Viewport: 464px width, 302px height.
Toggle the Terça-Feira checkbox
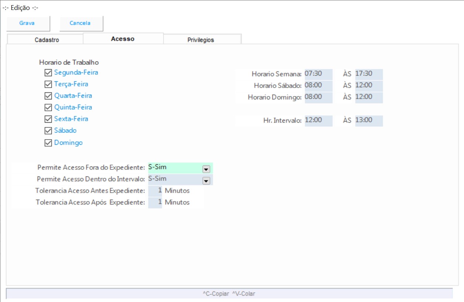pyautogui.click(x=48, y=84)
